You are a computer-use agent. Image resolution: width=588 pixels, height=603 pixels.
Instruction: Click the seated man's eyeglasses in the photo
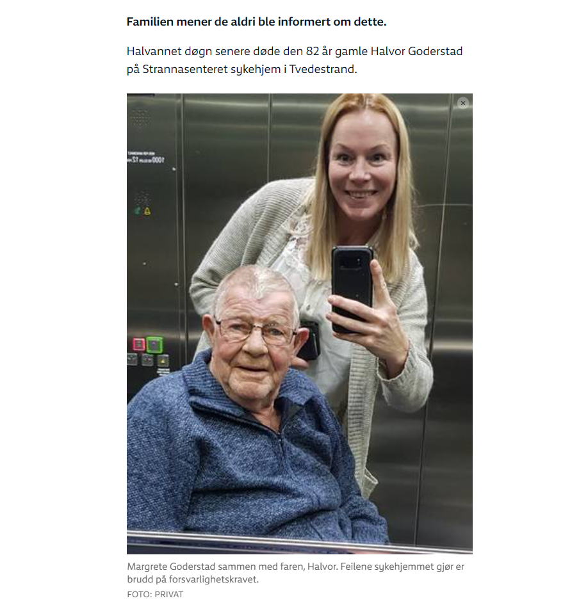coord(256,332)
